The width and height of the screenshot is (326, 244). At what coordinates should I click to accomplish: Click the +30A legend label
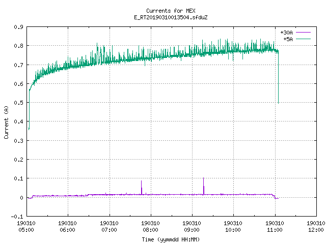286,33
